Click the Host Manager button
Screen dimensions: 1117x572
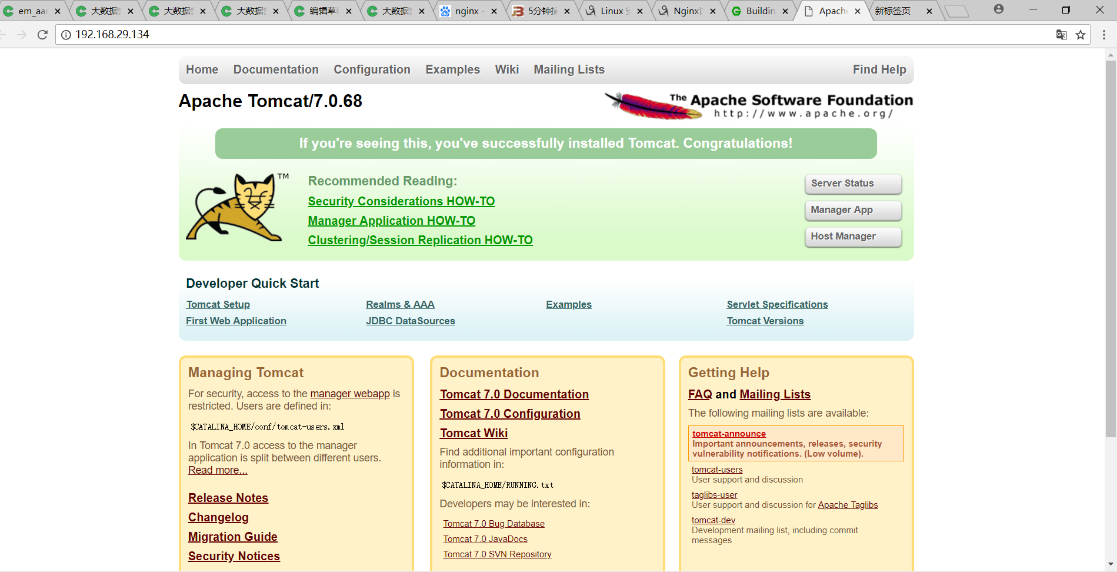pos(853,237)
